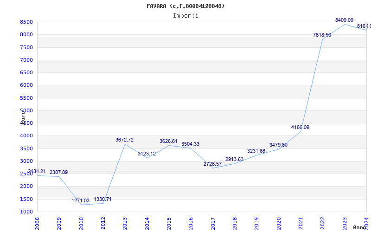
Task: Click x-axis year label 2023
Action: (345, 224)
